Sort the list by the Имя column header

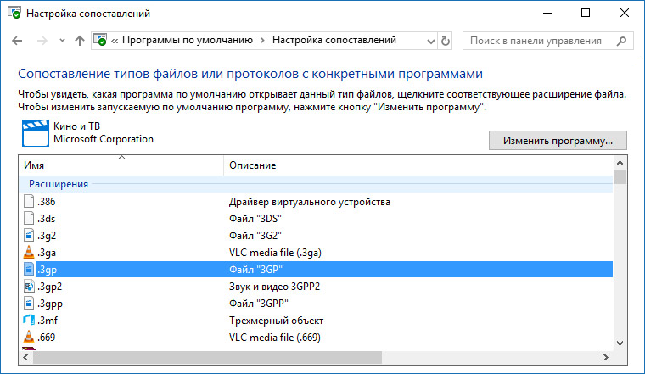[x=121, y=165]
